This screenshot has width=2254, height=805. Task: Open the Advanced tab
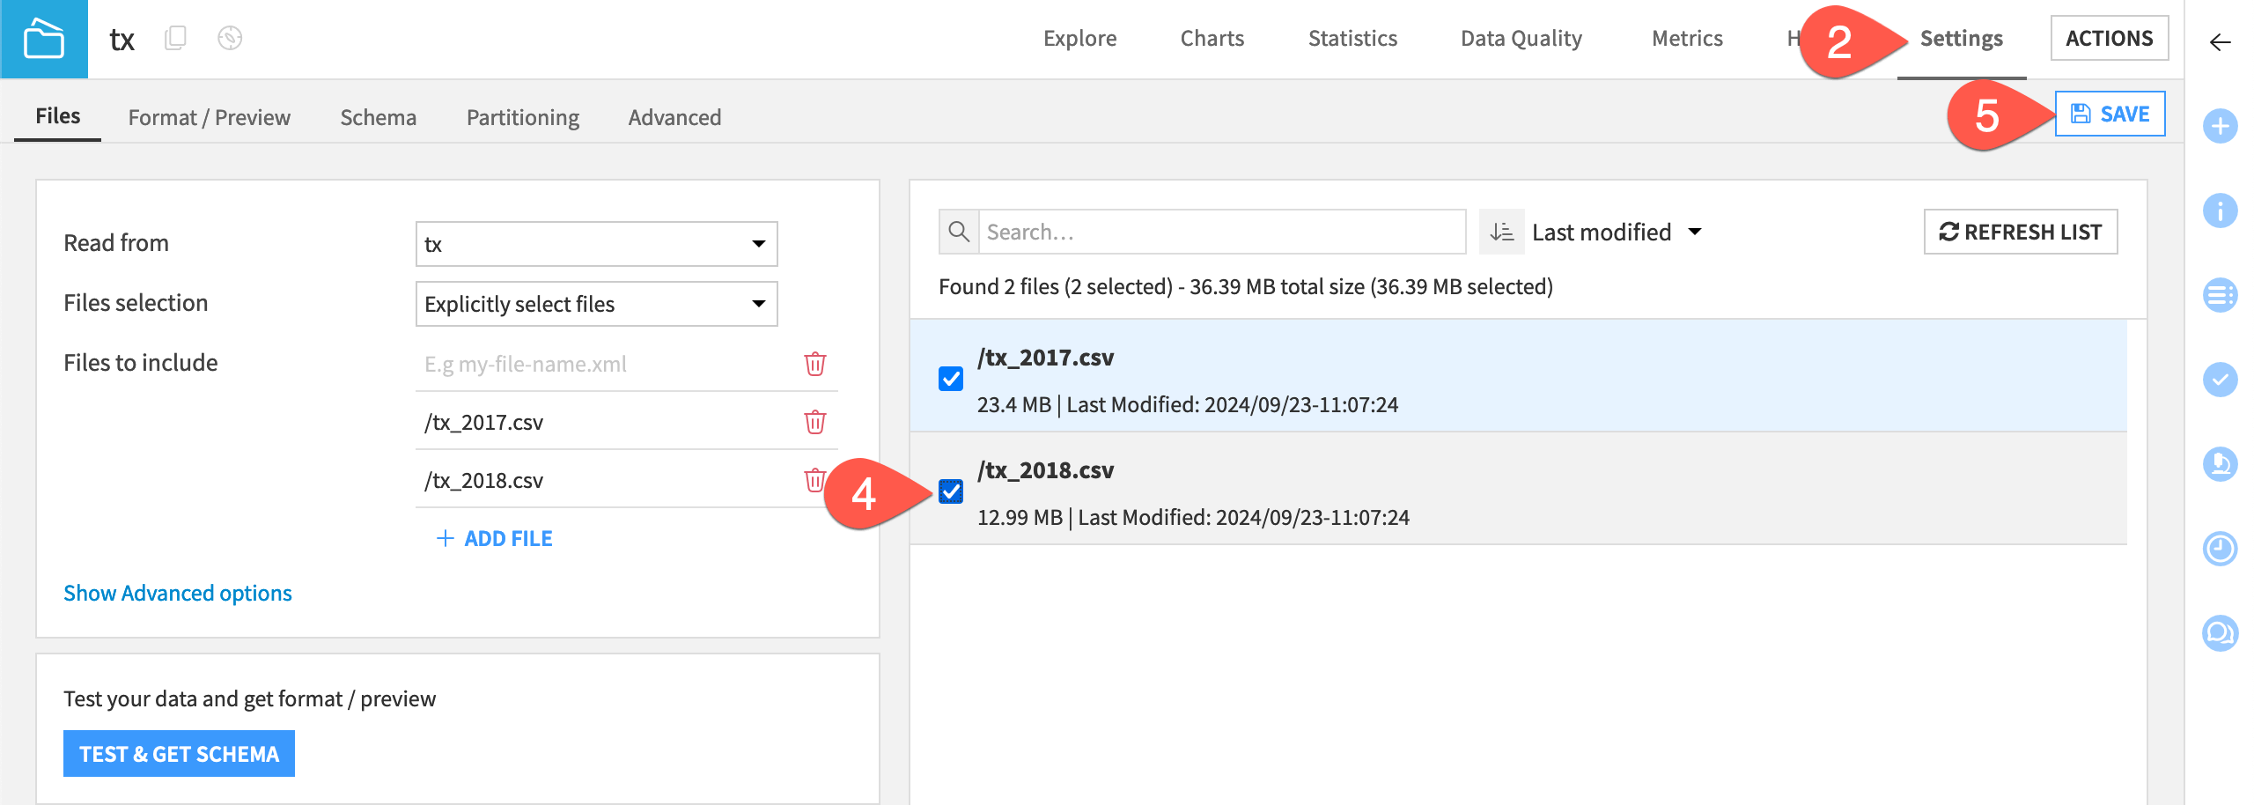674,117
